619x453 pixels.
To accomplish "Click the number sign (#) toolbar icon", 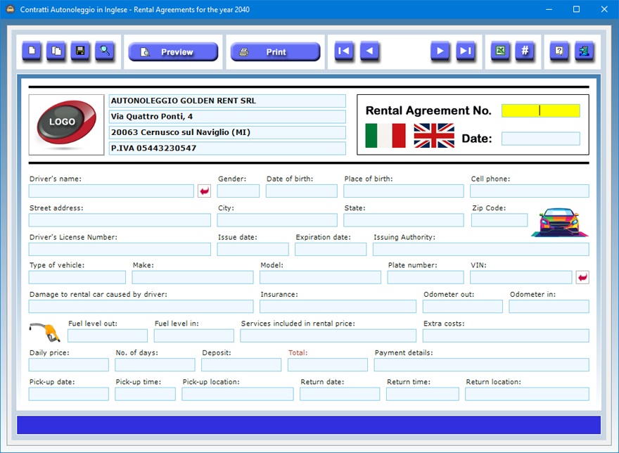I will [x=525, y=51].
